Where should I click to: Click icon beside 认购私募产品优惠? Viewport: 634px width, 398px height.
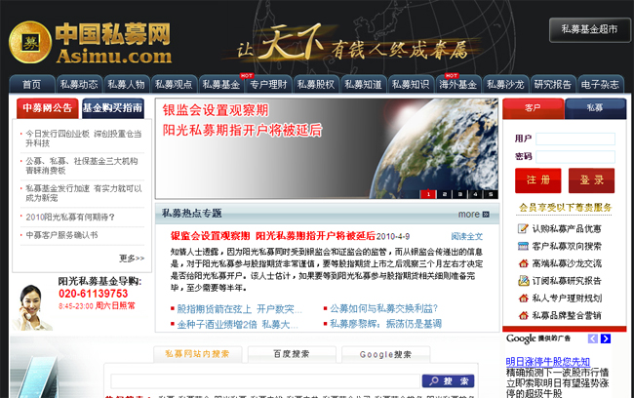[523, 228]
